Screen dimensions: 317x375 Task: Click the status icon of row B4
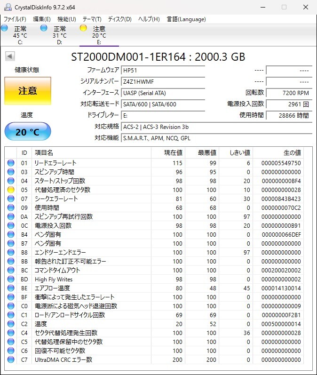(11, 234)
